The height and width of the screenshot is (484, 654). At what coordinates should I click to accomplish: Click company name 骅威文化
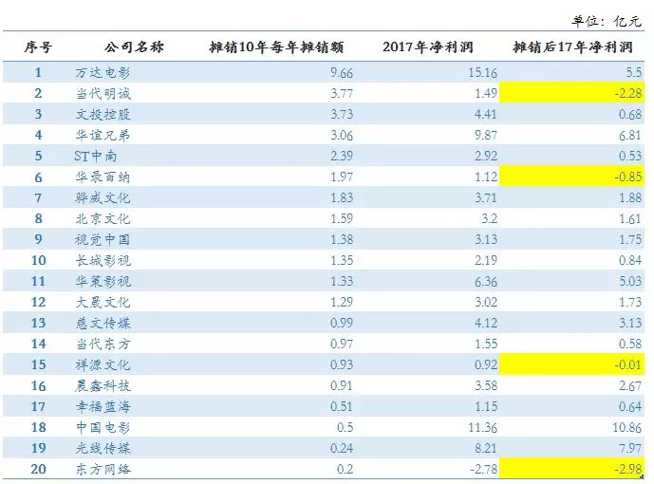click(103, 197)
